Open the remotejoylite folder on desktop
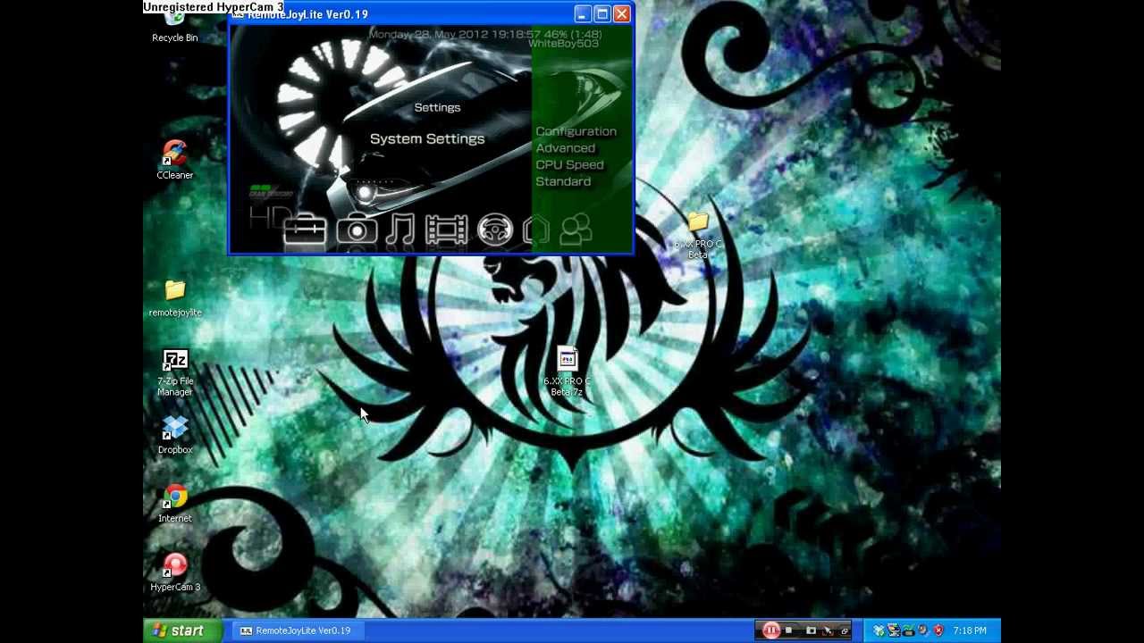Image resolution: width=1144 pixels, height=643 pixels. click(175, 298)
